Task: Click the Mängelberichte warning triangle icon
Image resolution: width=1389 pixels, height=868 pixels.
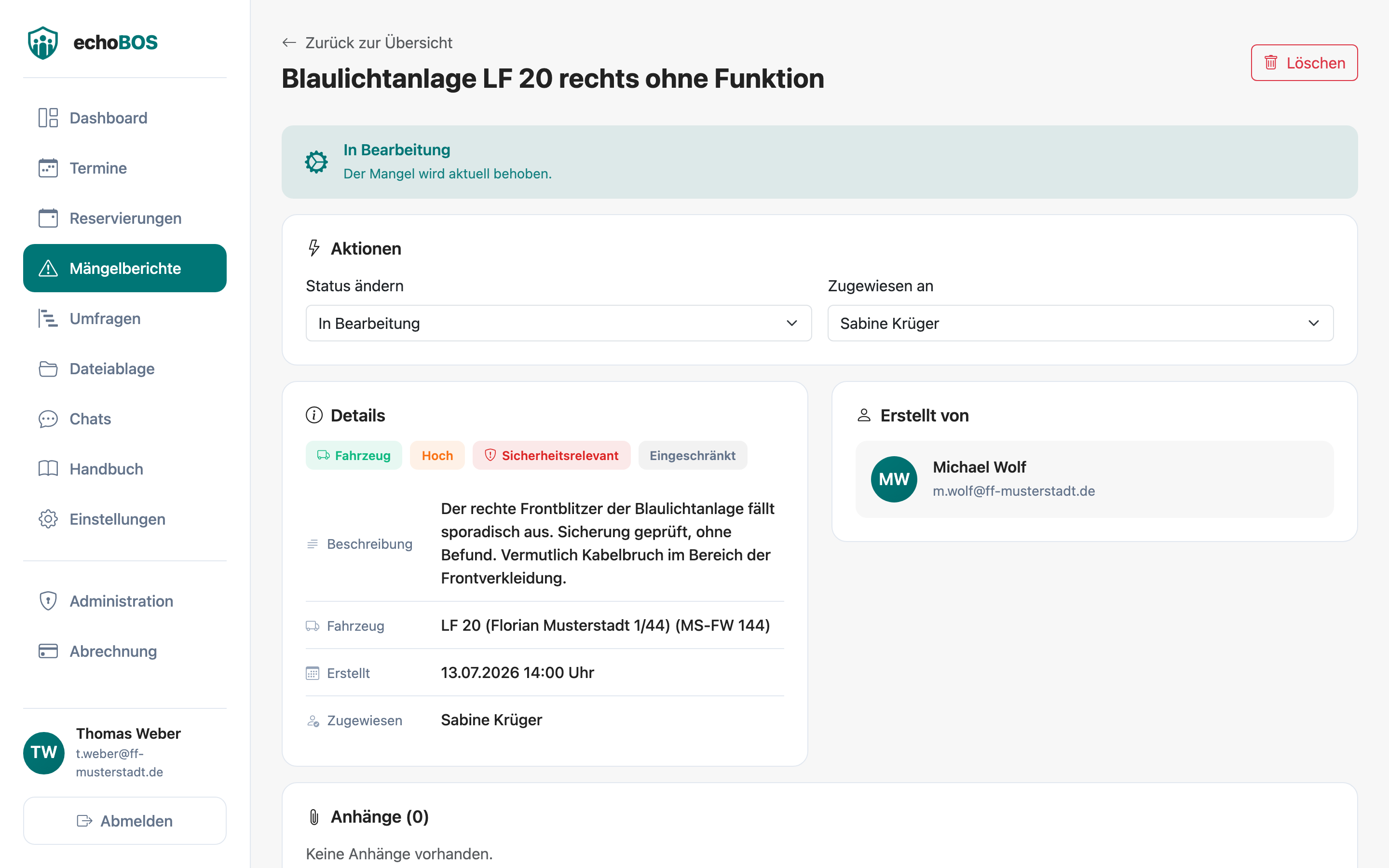Action: pyautogui.click(x=48, y=268)
